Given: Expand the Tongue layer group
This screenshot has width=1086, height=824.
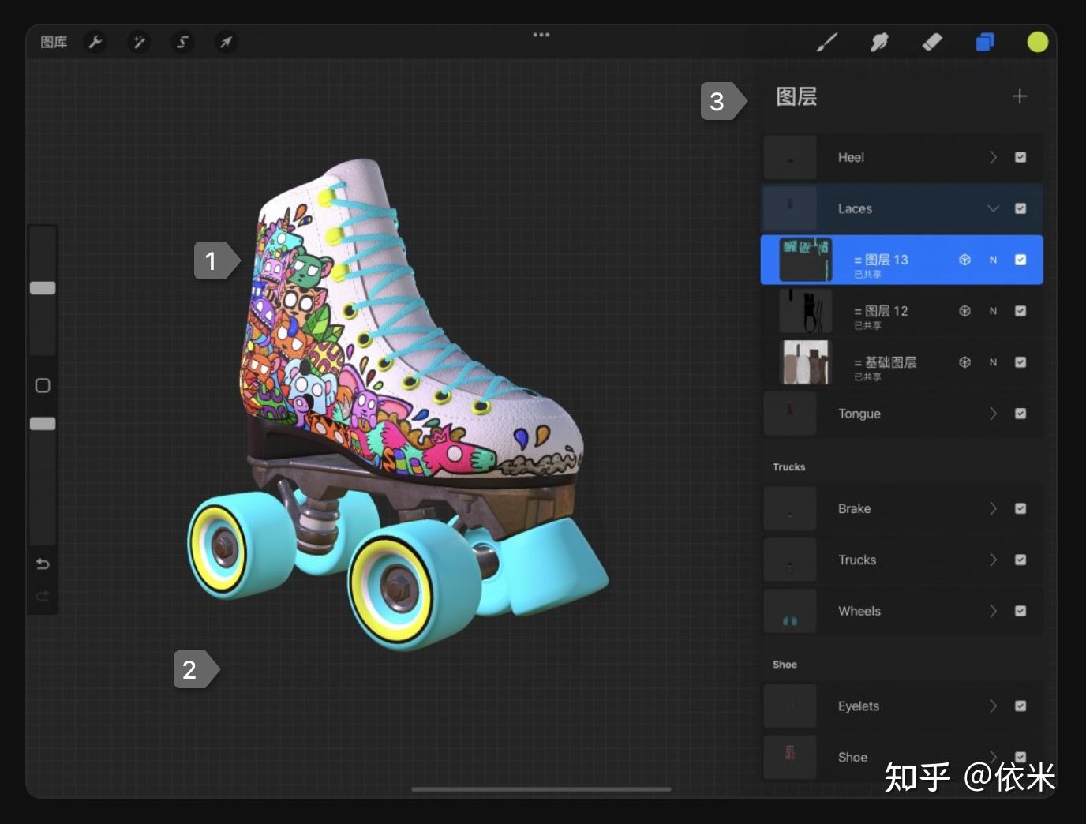Looking at the screenshot, I should click(x=993, y=413).
